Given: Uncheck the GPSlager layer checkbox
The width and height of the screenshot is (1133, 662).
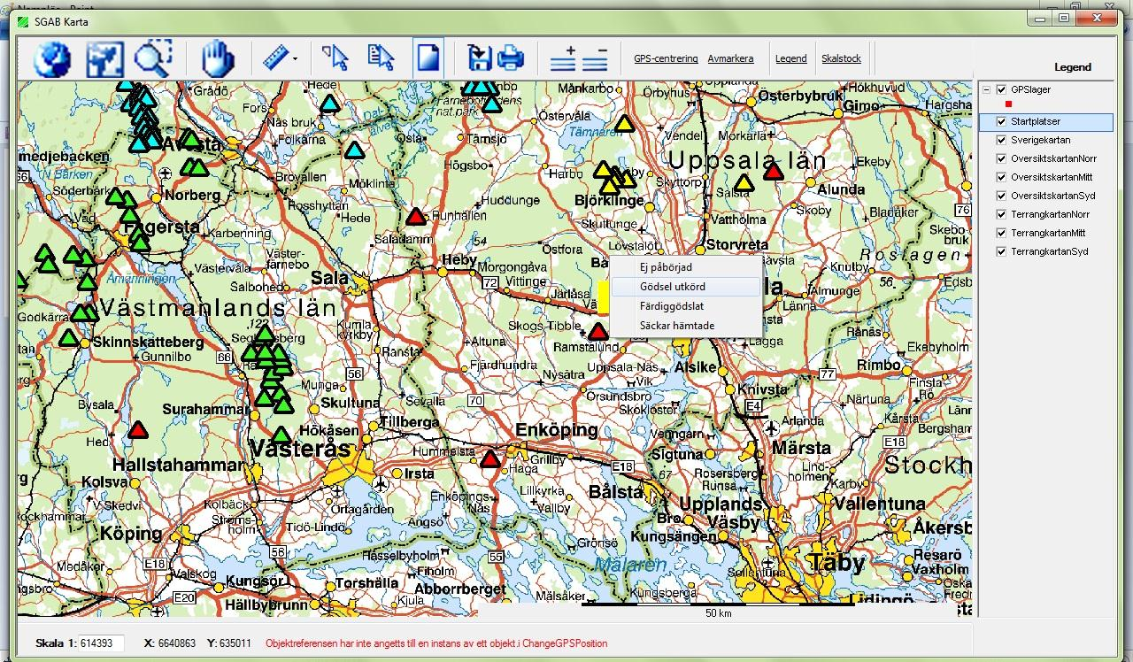Looking at the screenshot, I should pos(1002,89).
